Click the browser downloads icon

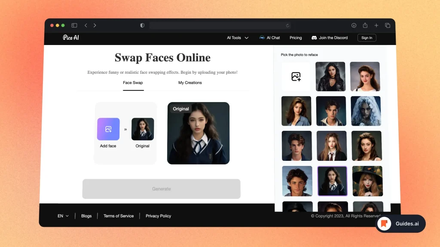[354, 25]
